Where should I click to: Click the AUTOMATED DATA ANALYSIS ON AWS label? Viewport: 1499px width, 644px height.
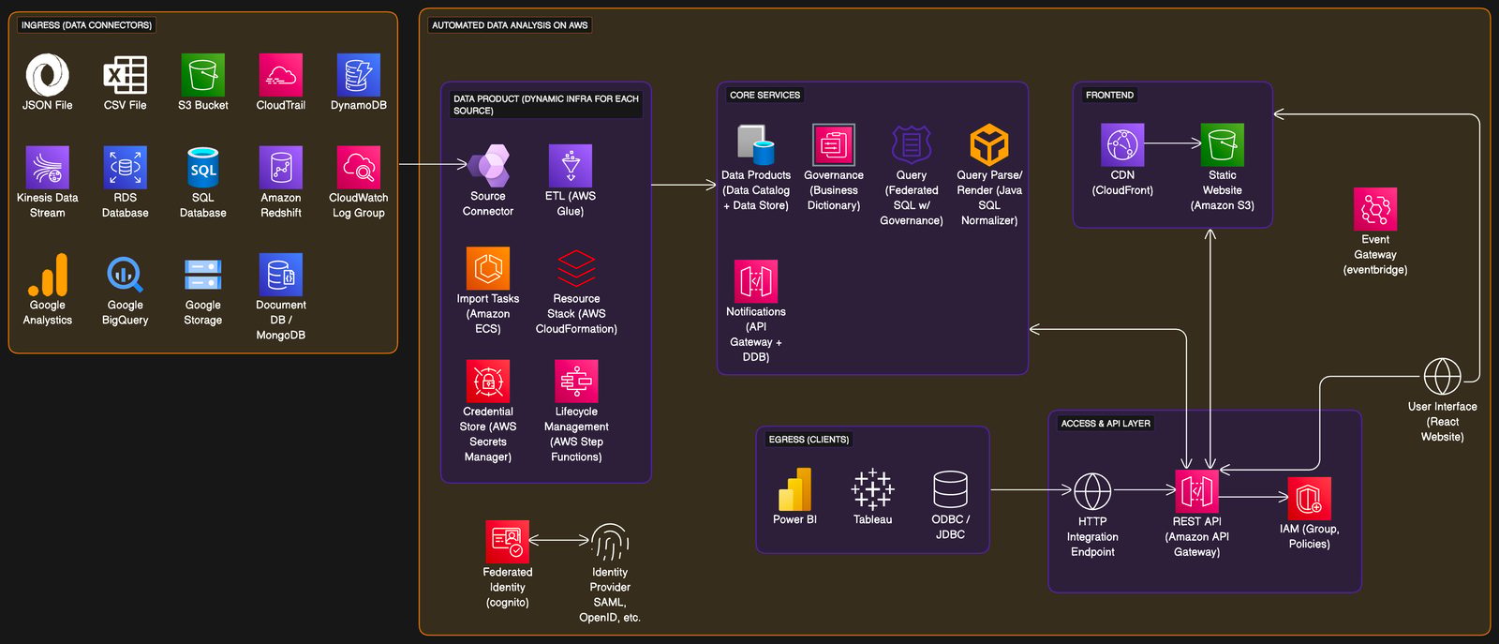pos(510,25)
